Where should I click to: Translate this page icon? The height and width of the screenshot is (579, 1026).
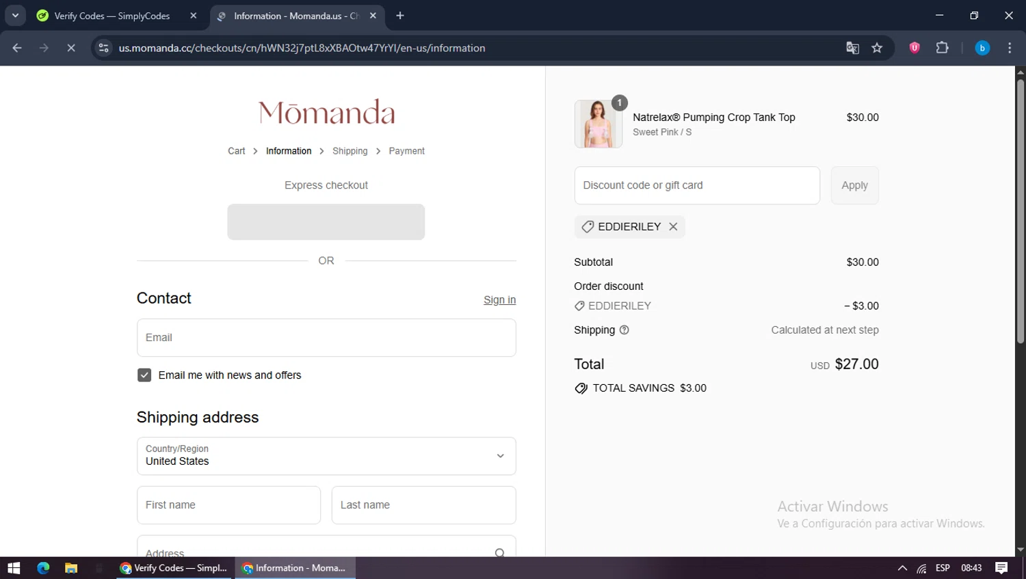click(852, 48)
